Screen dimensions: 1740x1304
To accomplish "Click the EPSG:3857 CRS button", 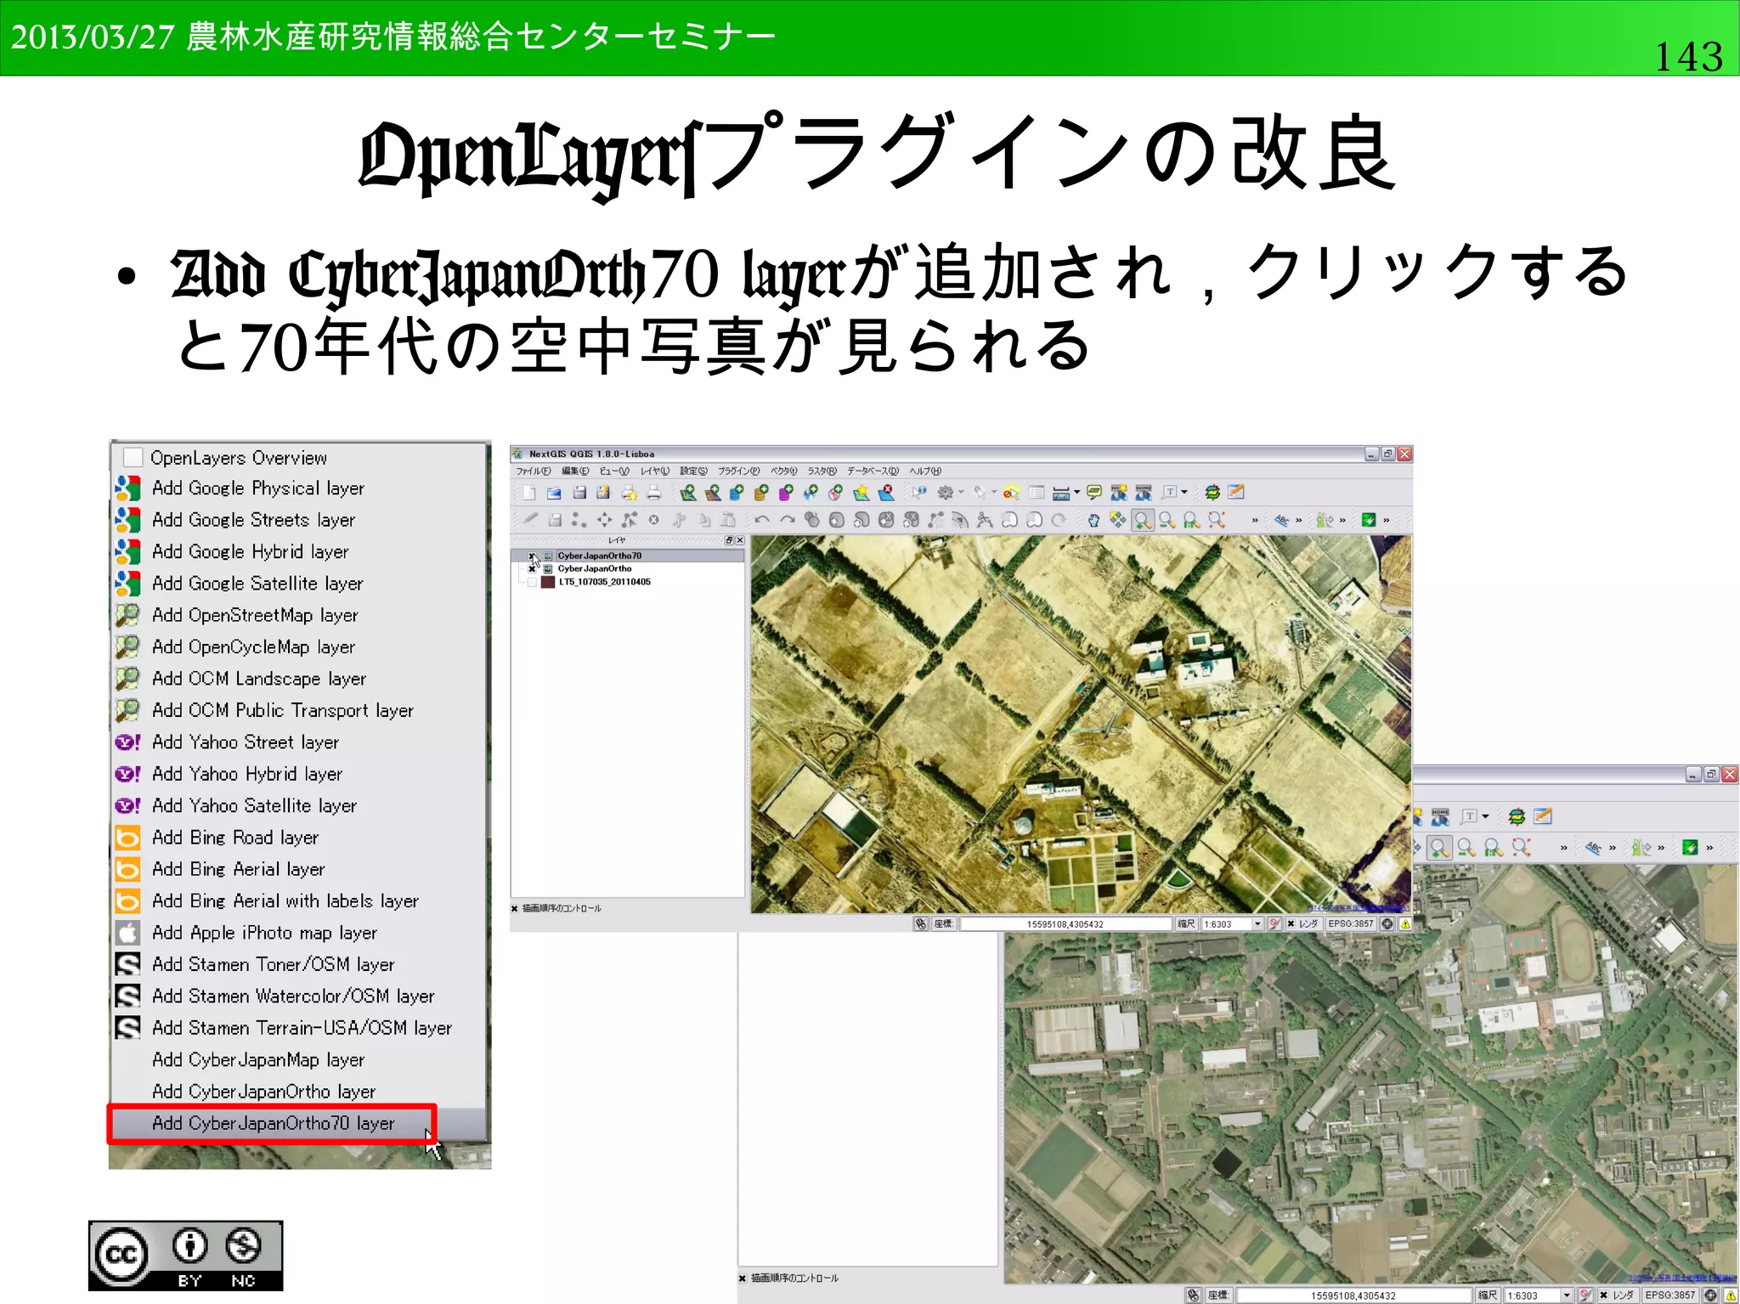I will click(x=1351, y=923).
